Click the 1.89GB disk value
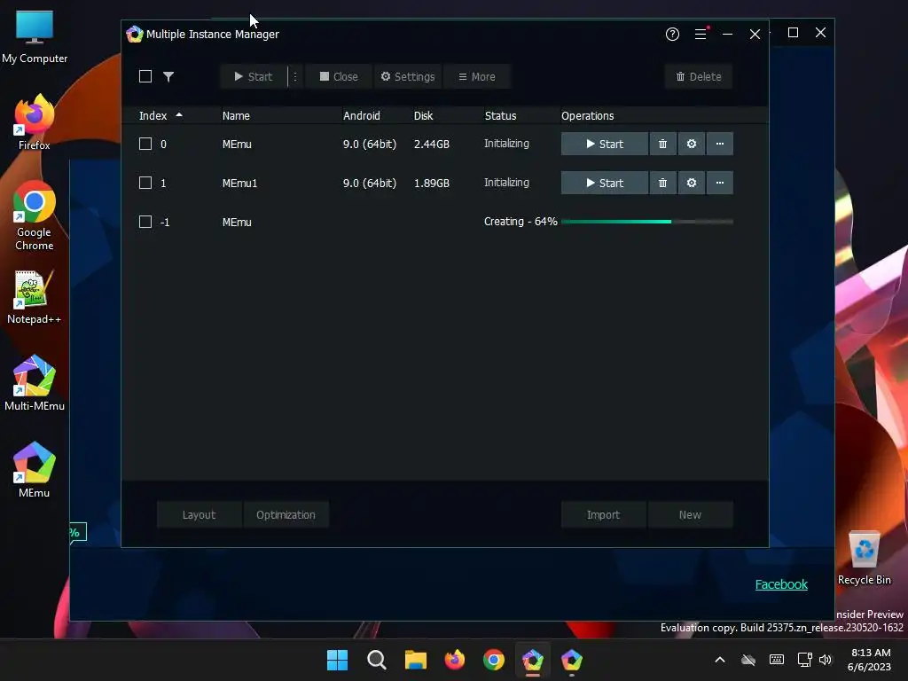The image size is (908, 681). 432,183
